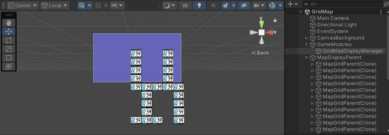Click the green Y axis gizmo cone
The width and height of the screenshot is (389, 135).
[x=262, y=25]
